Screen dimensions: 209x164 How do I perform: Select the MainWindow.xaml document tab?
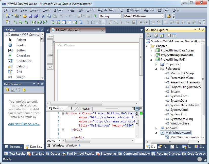77,30
